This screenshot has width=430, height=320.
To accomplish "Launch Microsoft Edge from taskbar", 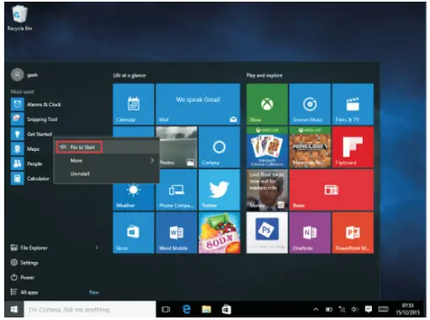I will (186, 309).
